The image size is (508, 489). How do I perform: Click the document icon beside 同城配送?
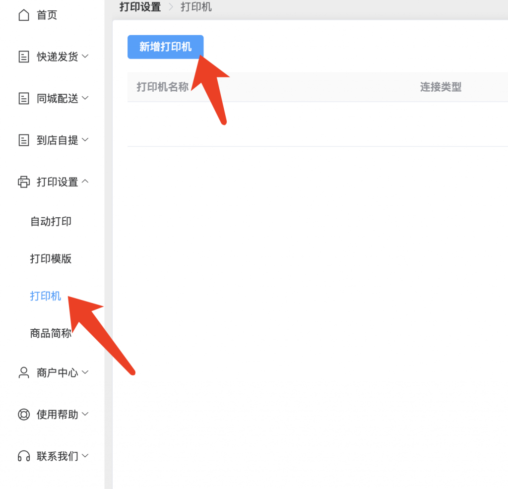pos(23,99)
